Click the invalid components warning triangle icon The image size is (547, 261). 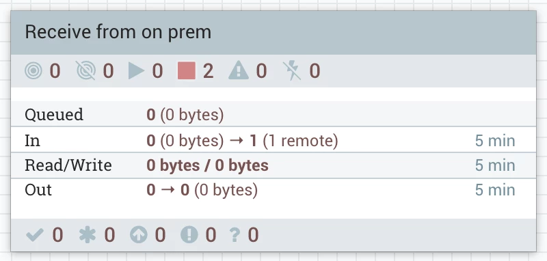(x=239, y=71)
